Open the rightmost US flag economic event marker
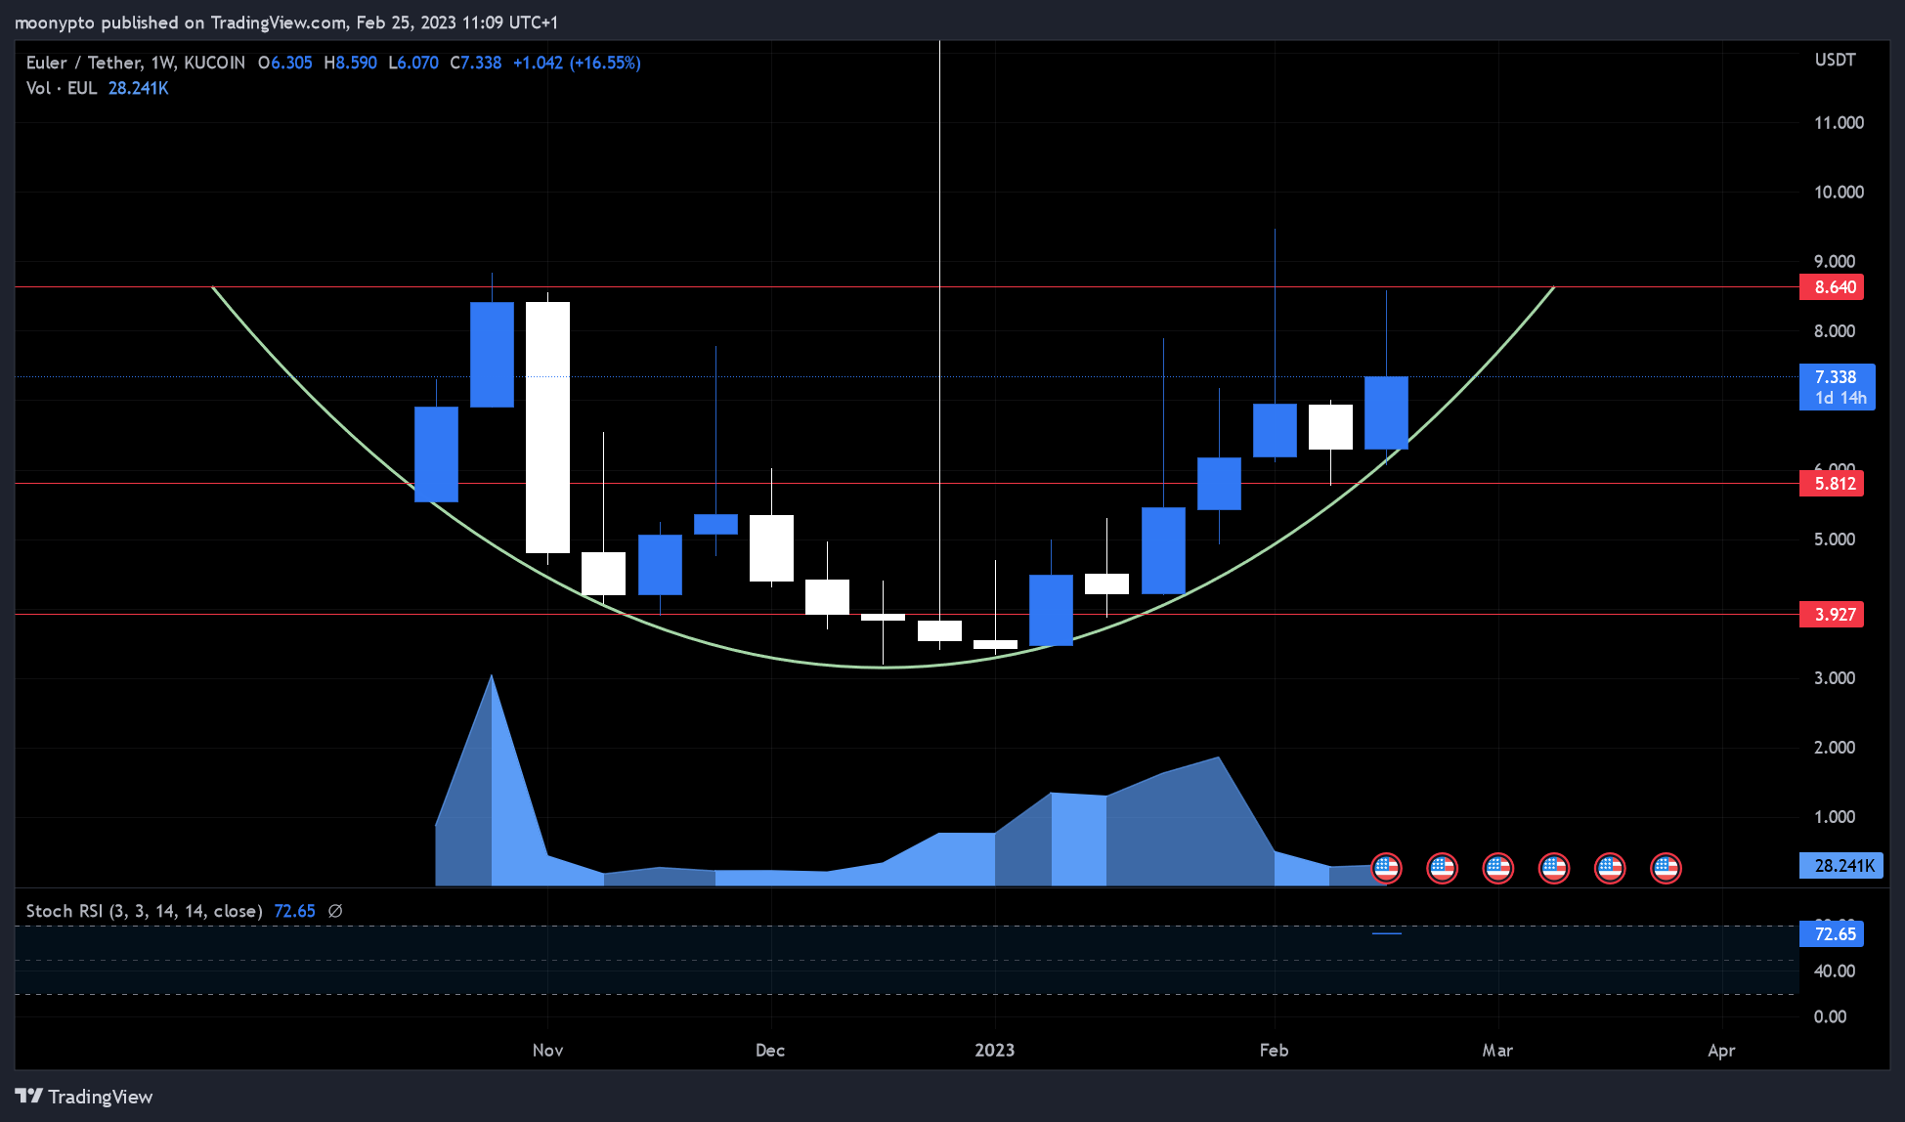Image resolution: width=1905 pixels, height=1122 pixels. (1666, 868)
